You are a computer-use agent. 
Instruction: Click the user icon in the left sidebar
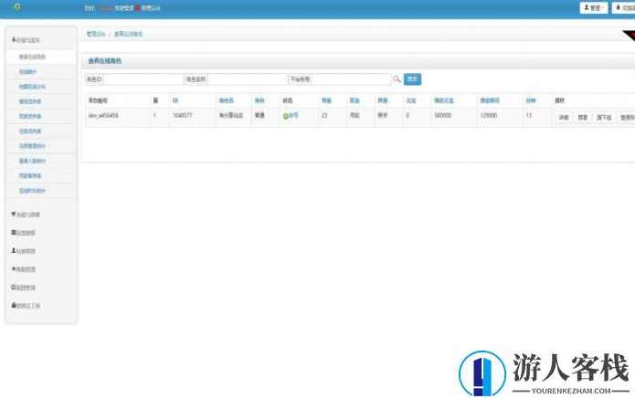click(14, 250)
